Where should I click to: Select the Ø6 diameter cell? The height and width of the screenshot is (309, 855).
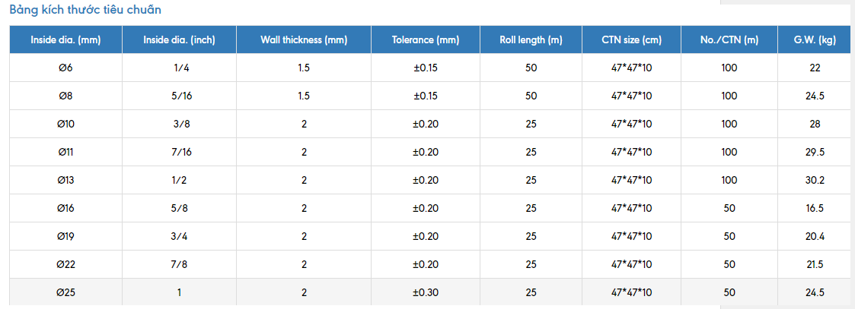65,68
